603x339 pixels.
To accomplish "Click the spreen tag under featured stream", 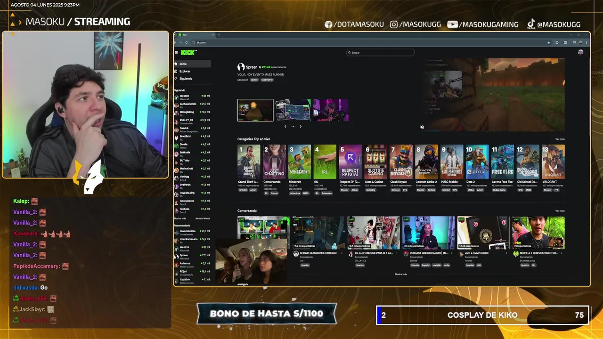I will [254, 80].
